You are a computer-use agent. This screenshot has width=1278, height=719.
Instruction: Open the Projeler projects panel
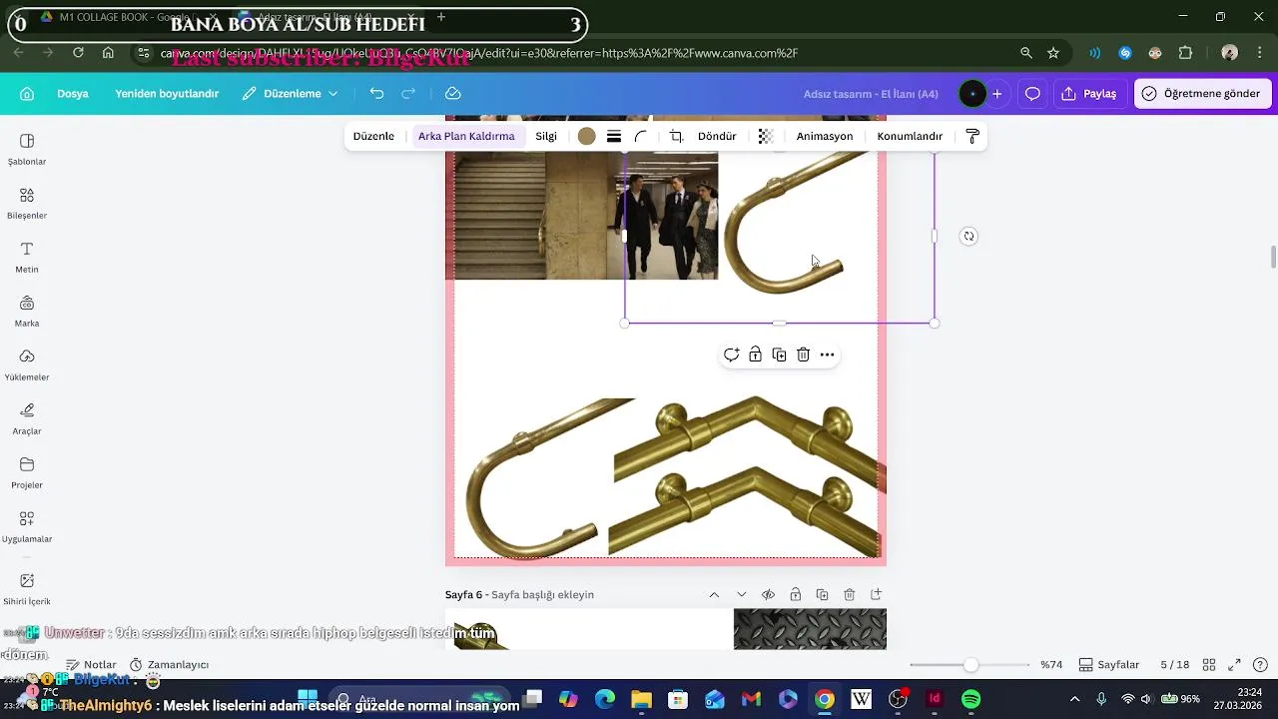click(27, 472)
